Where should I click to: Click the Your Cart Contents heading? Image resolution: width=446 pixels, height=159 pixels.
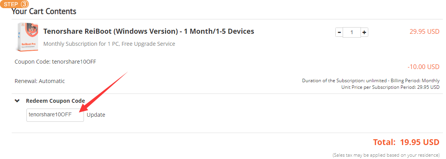[44, 11]
